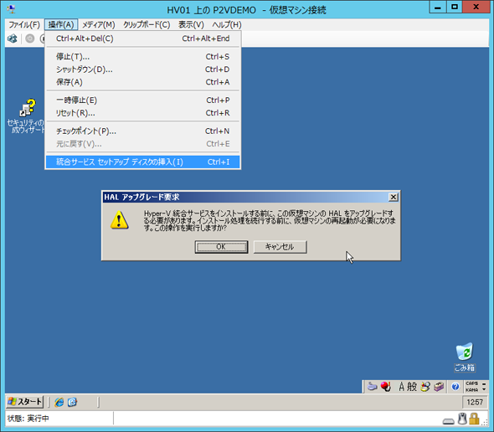This screenshot has height=432, width=494.
Task: Switch the IME input mode 'A' button
Action: (x=401, y=386)
